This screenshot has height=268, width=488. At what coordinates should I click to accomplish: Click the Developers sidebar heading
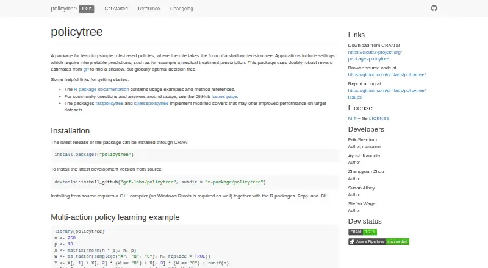pos(366,129)
